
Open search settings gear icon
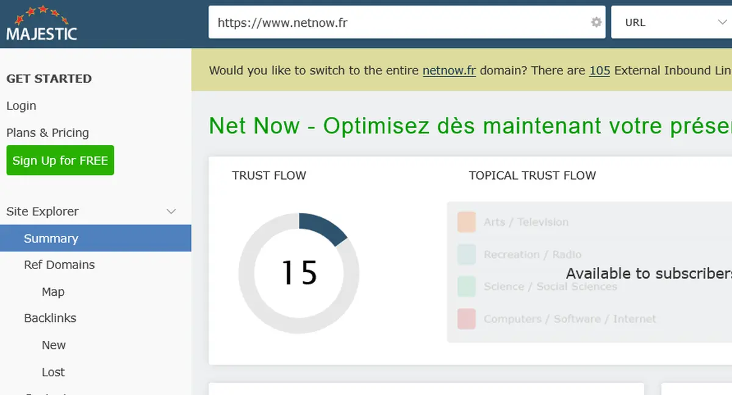coord(596,23)
